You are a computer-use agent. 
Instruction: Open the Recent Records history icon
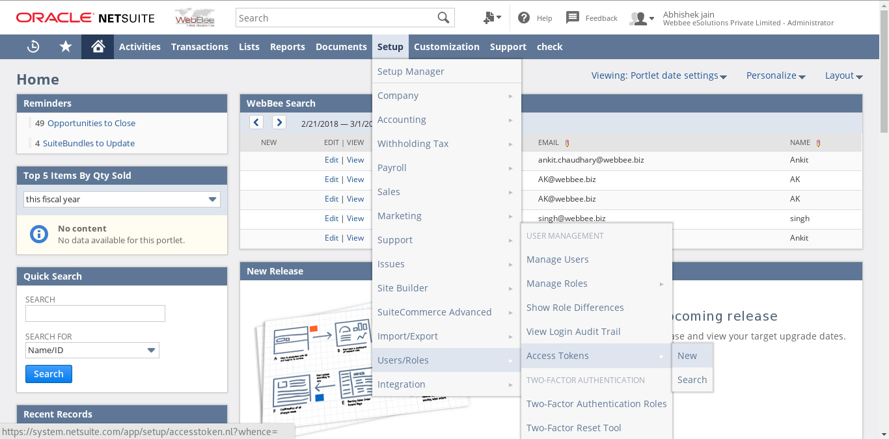pos(33,46)
